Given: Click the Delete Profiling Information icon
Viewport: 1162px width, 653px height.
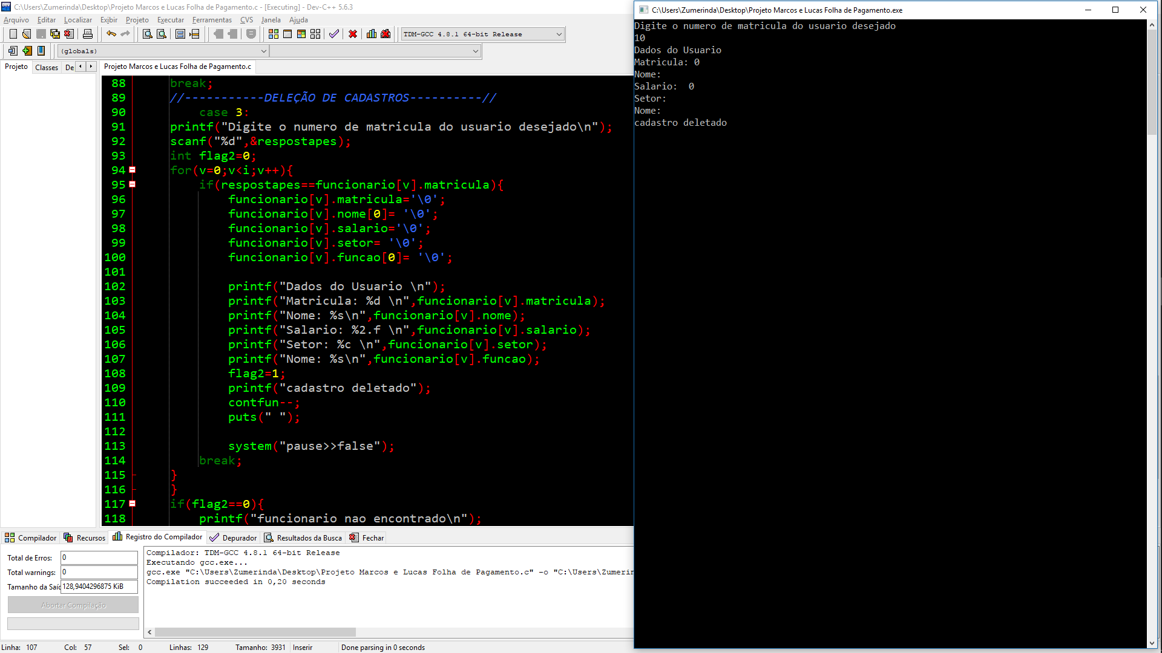Looking at the screenshot, I should (386, 34).
